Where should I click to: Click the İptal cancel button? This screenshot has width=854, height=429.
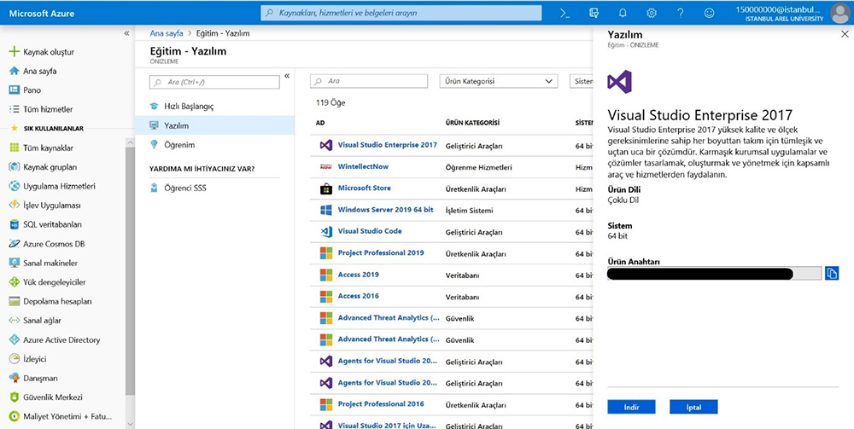[693, 407]
